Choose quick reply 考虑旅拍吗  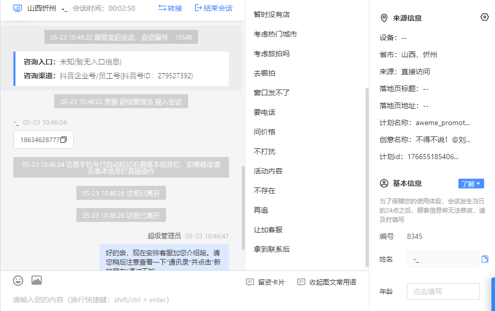click(272, 54)
